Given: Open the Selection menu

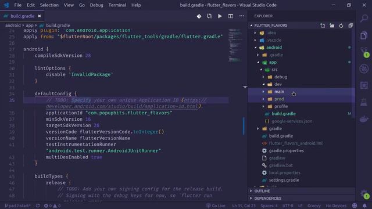Looking at the screenshot, I should pyautogui.click(x=49, y=5).
